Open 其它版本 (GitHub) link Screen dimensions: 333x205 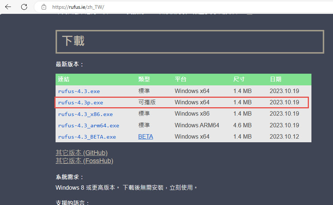pyautogui.click(x=82, y=152)
